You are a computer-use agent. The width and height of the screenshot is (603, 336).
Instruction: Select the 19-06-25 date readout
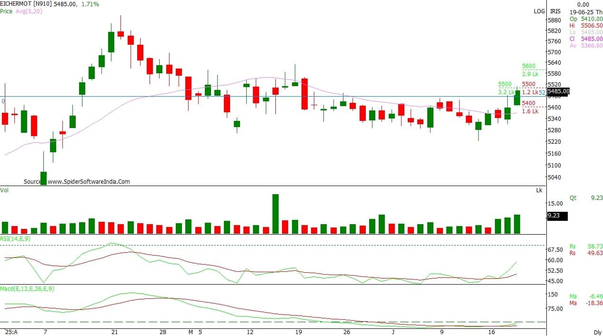pos(582,11)
